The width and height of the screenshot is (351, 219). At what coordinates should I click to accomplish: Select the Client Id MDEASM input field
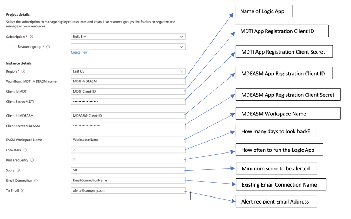[128, 115]
